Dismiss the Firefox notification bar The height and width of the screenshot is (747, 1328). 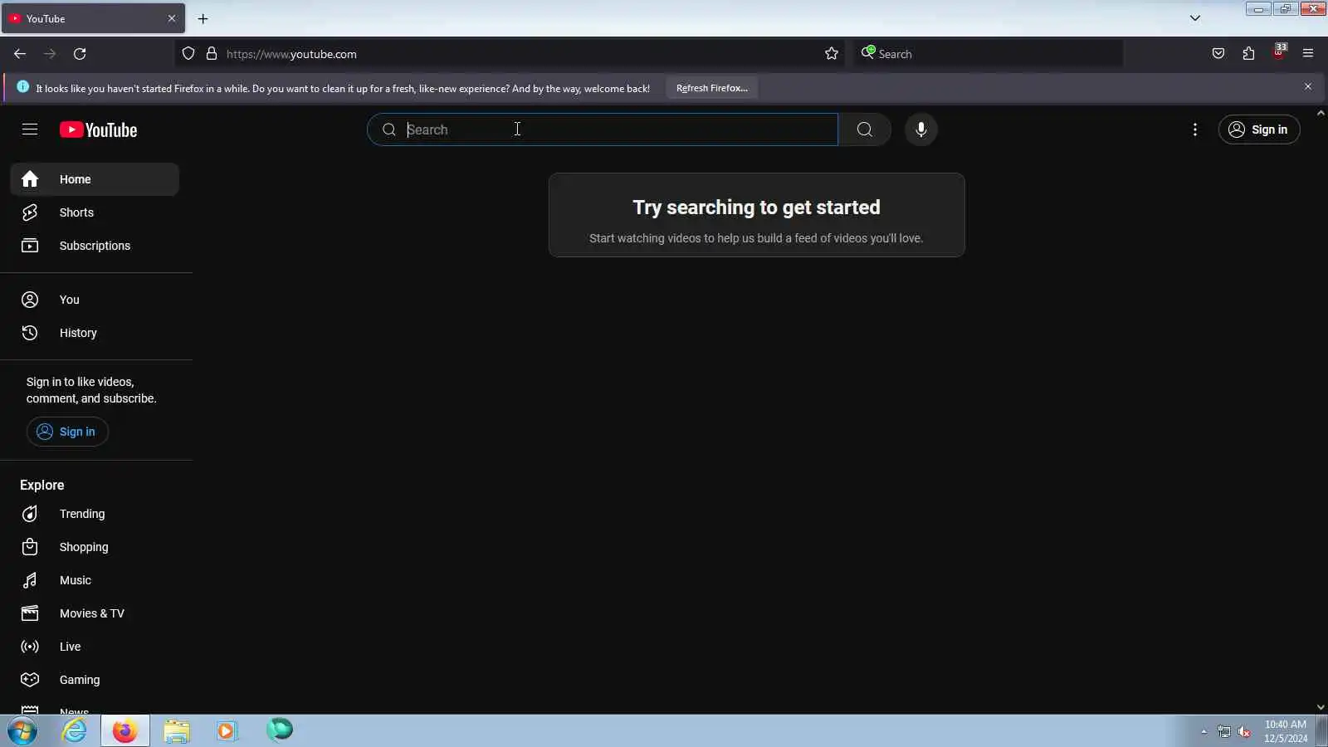tap(1308, 87)
